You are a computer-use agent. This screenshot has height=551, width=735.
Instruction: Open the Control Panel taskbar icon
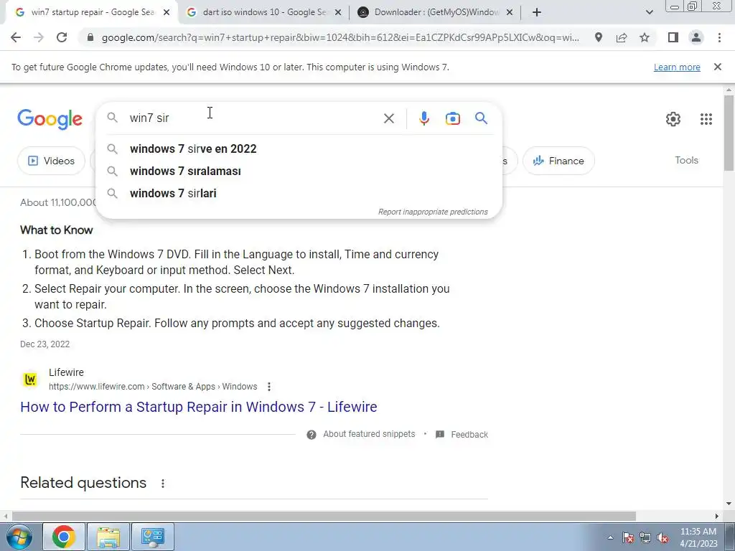point(152,537)
